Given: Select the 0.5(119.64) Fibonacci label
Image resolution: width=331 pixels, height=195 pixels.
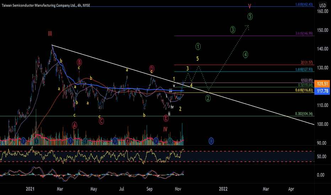Looking at the screenshot, I should click(305, 85).
